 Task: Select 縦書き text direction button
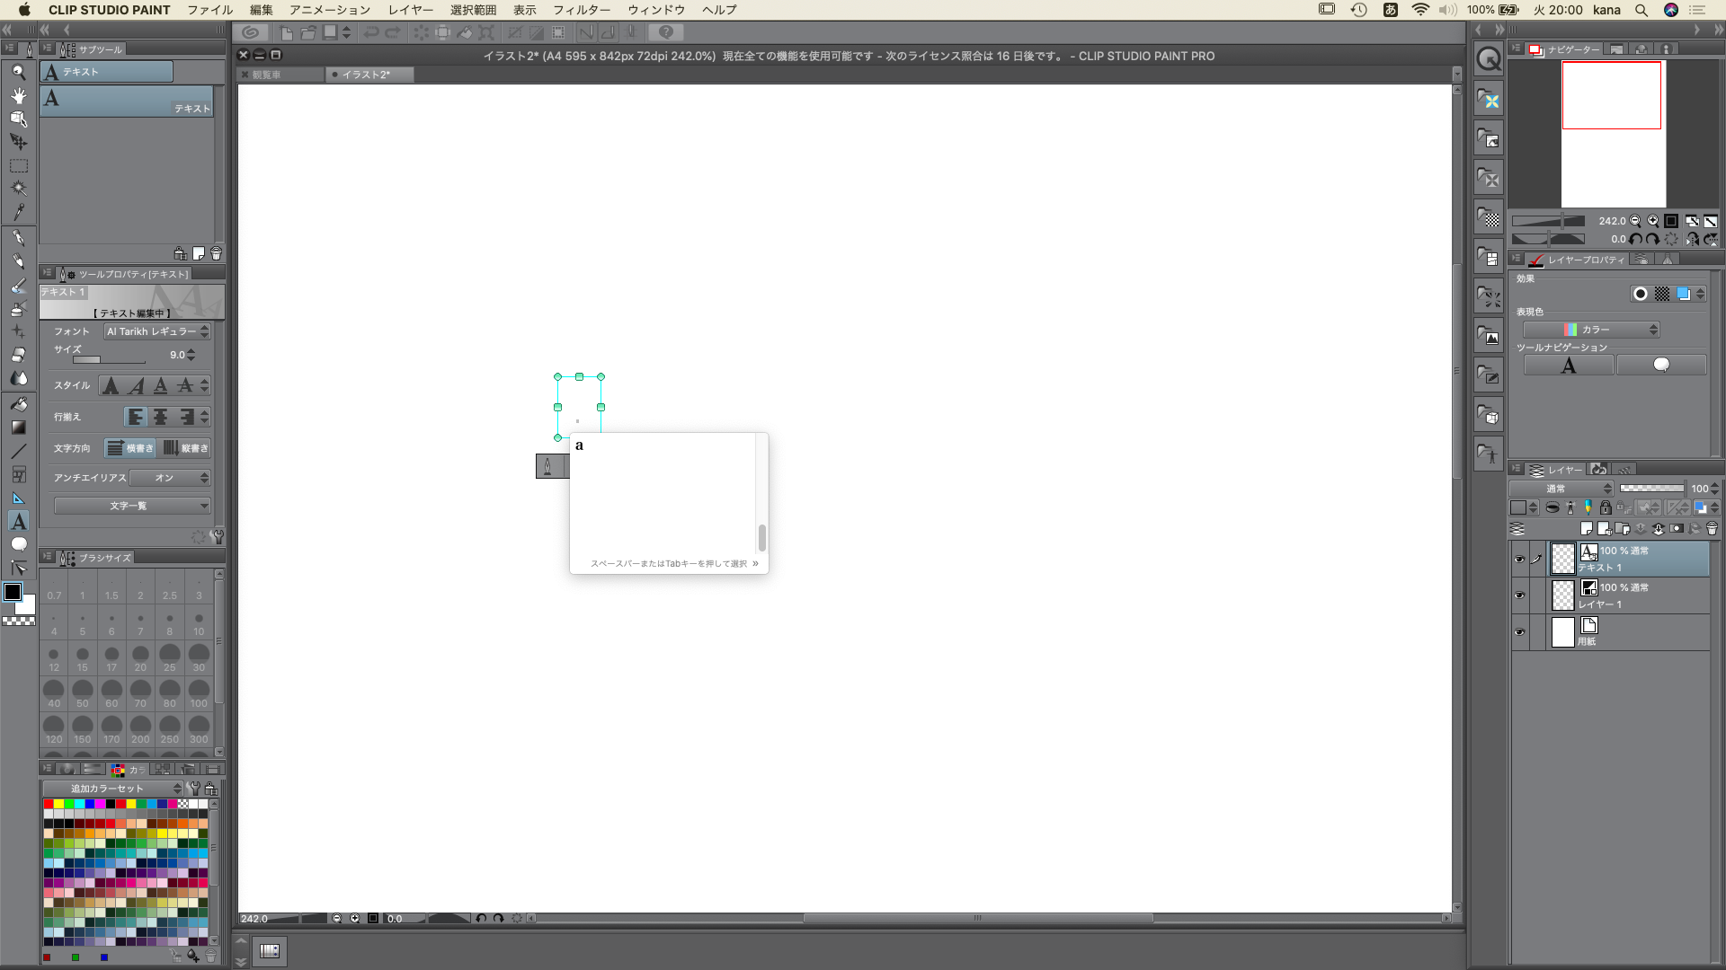click(186, 448)
